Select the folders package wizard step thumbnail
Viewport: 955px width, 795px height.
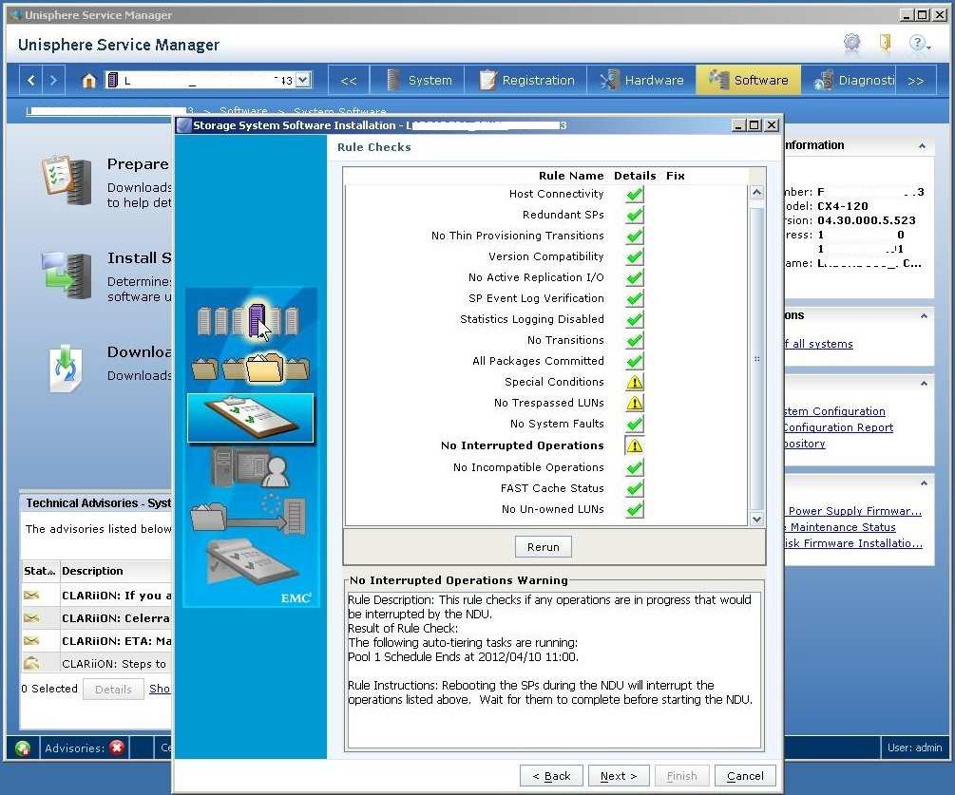point(250,367)
